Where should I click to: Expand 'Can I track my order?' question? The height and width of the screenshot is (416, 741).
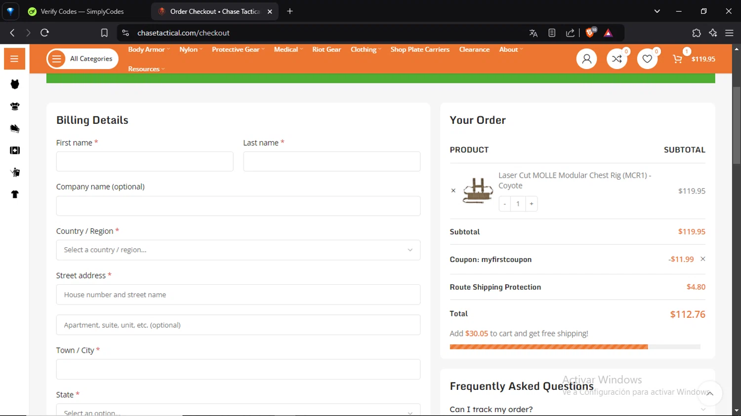point(577,409)
